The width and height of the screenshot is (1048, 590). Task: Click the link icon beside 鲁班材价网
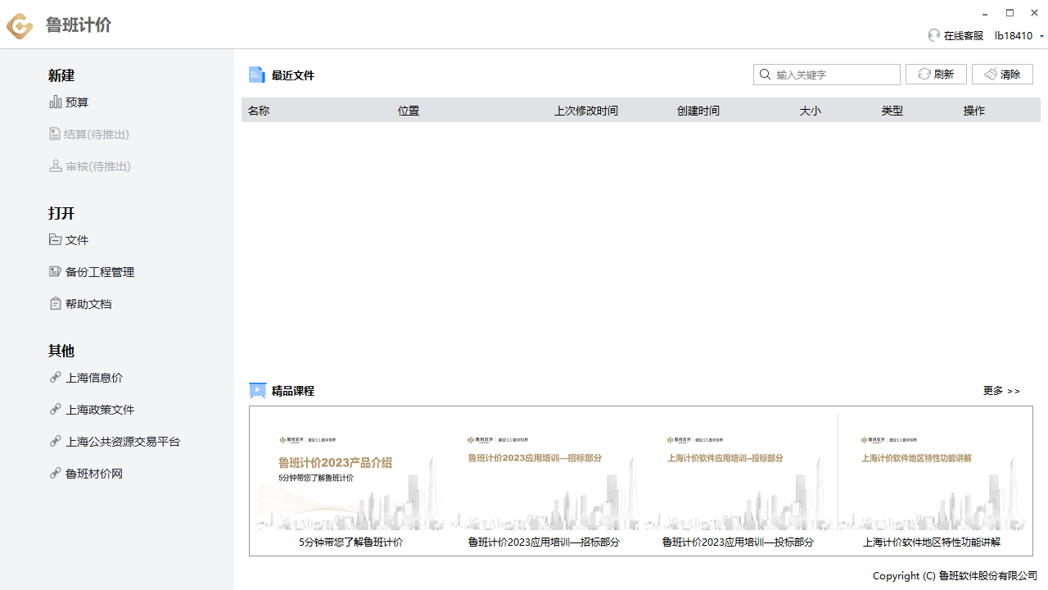coord(56,474)
